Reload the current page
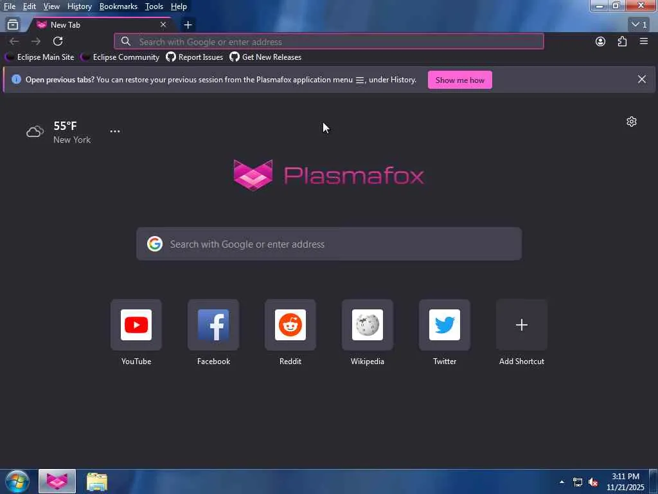The width and height of the screenshot is (658, 494). point(58,41)
